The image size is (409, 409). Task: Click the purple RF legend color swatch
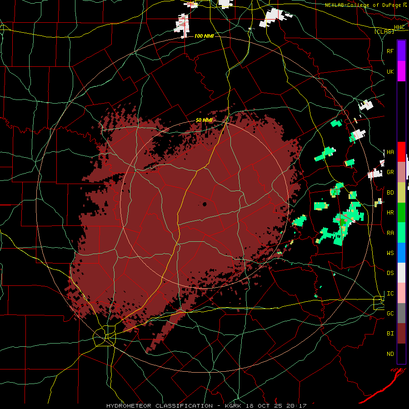coord(401,51)
